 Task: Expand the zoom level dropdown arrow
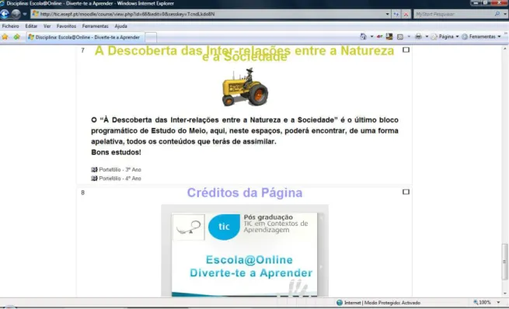(x=498, y=302)
